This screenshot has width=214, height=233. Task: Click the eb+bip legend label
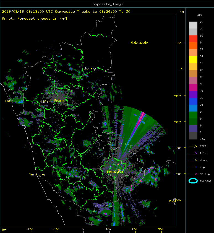pyautogui.click(x=205, y=174)
